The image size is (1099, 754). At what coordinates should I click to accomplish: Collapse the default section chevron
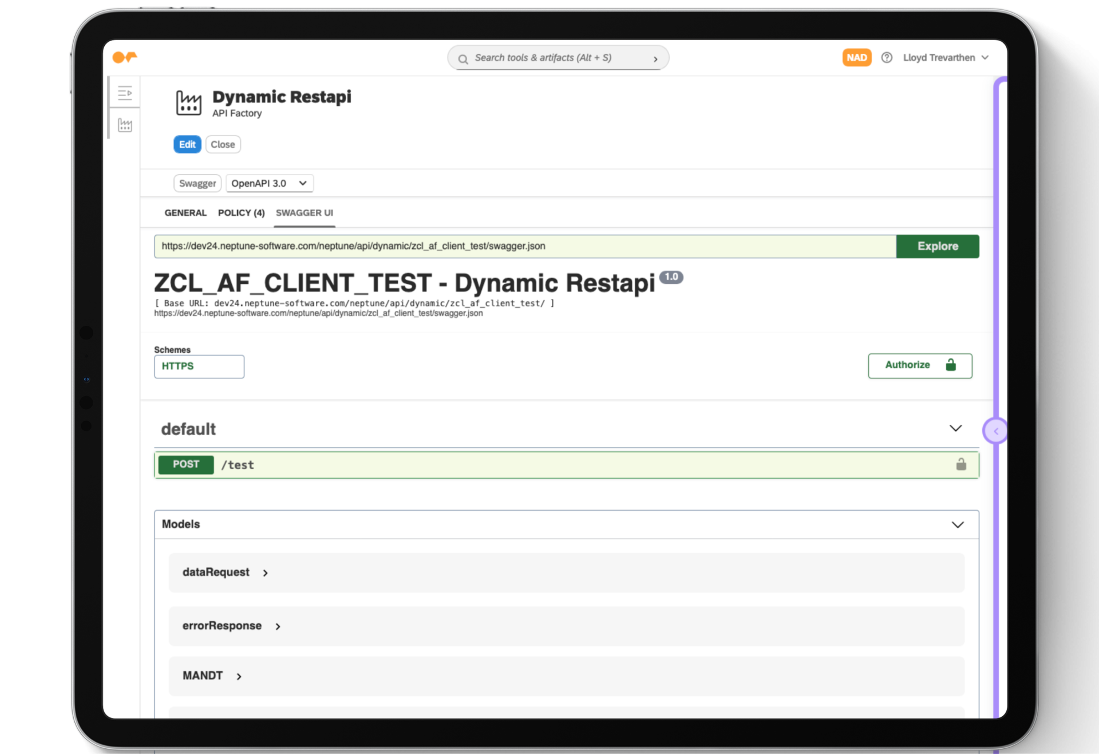[955, 428]
